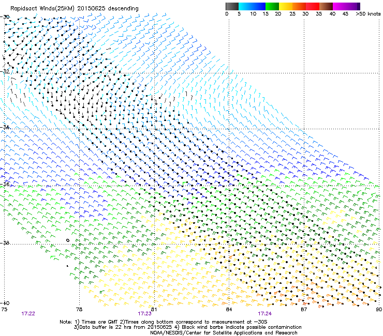Click the '87' longitude axis label

point(304,310)
